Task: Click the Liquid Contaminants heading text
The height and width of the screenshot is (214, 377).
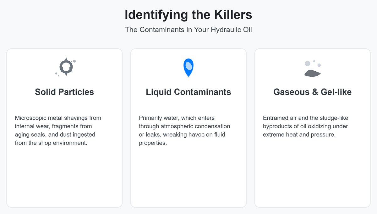Action: [188, 92]
